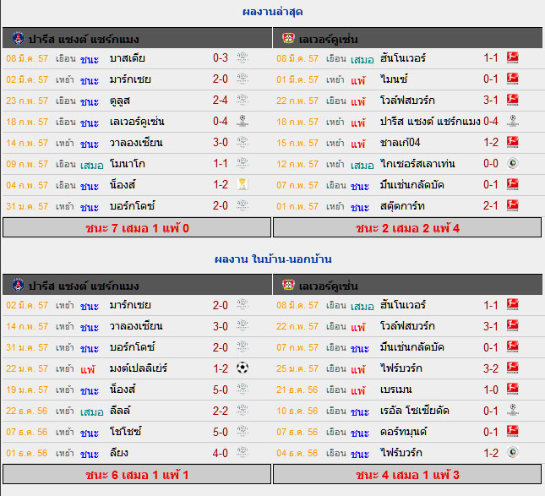545x496 pixels.
Task: Click the PSG crest in the ผลงานล่าสุด header
Action: point(18,38)
